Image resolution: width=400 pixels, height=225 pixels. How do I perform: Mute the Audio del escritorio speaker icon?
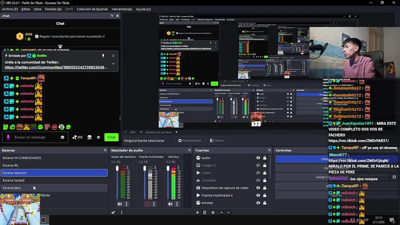click(120, 204)
